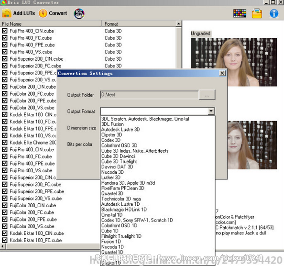Select lower Fuji Superior 200_VS.cube row
The width and height of the screenshot is (284, 266).
(x=36, y=199)
